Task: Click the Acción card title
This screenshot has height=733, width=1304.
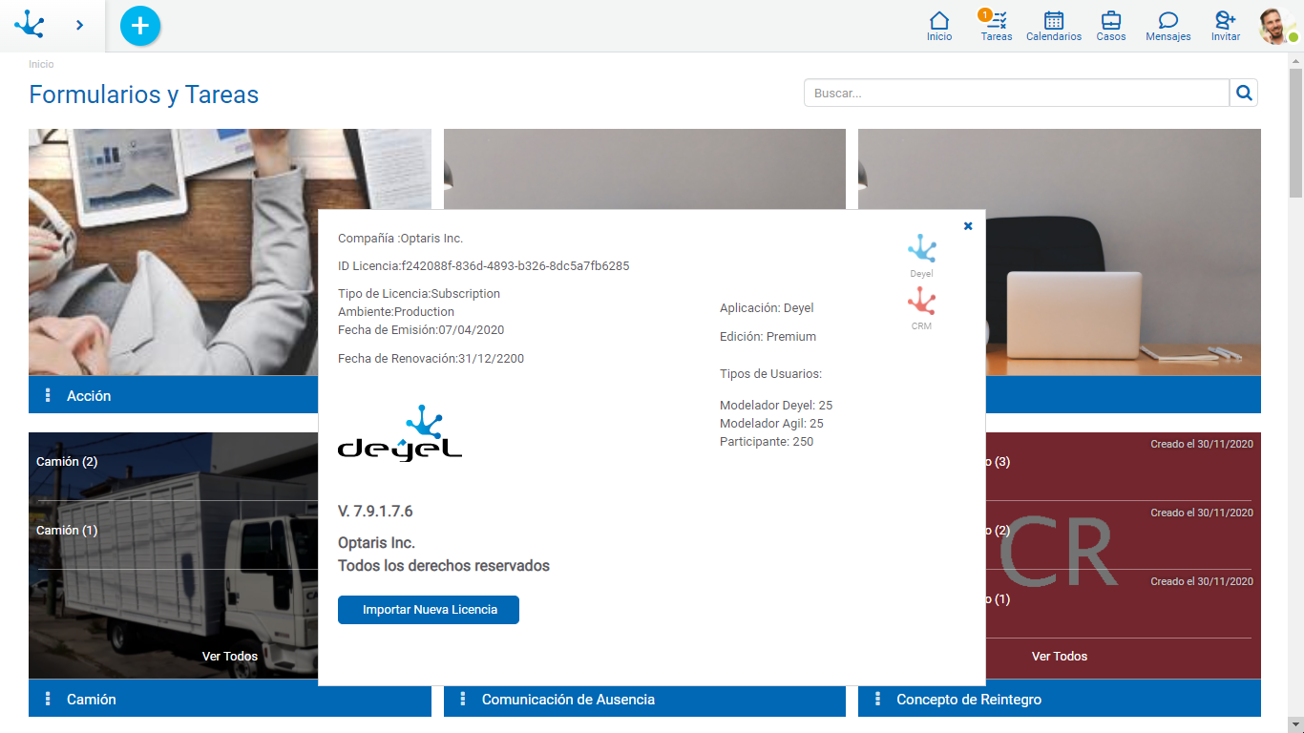Action: (x=89, y=396)
